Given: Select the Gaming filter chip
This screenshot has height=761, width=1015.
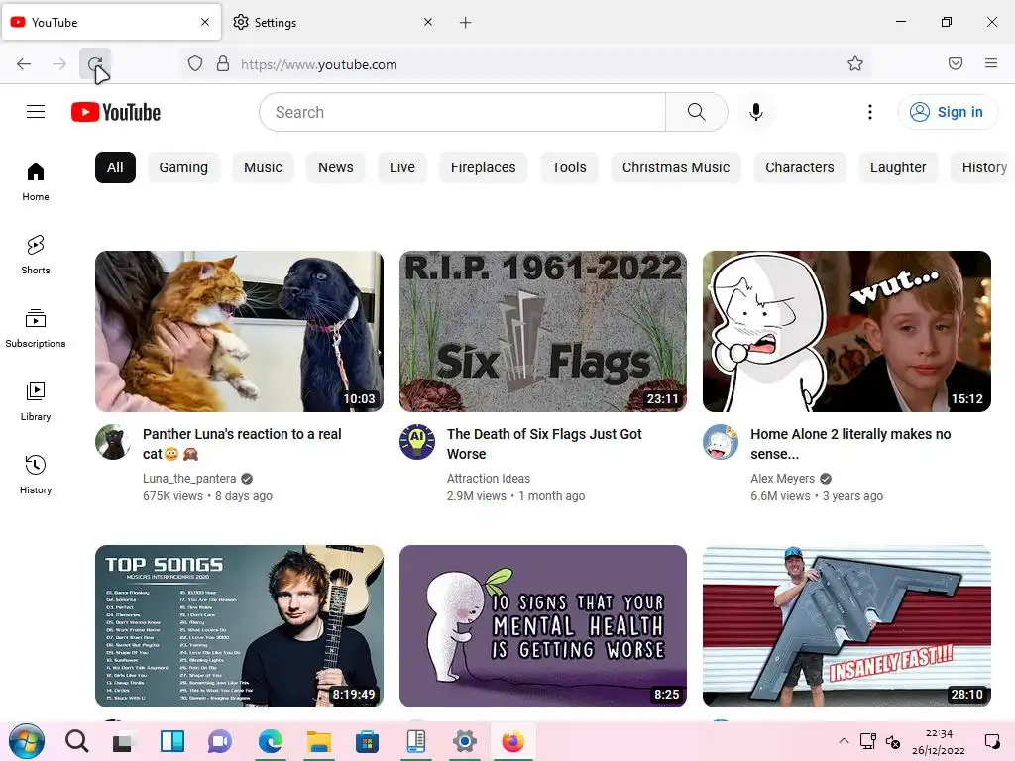Looking at the screenshot, I should (x=183, y=167).
